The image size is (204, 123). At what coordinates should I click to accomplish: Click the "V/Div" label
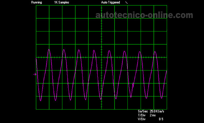pos(142,119)
